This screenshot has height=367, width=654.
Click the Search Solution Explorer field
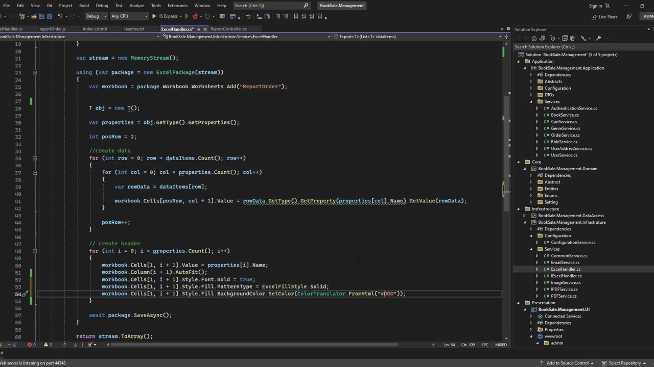(582, 47)
